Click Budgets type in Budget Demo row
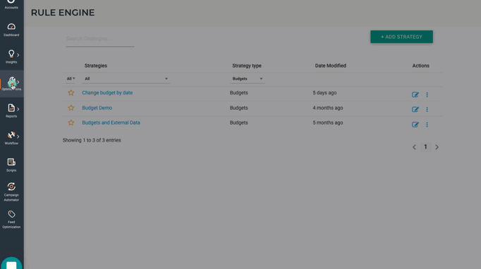 click(x=238, y=108)
